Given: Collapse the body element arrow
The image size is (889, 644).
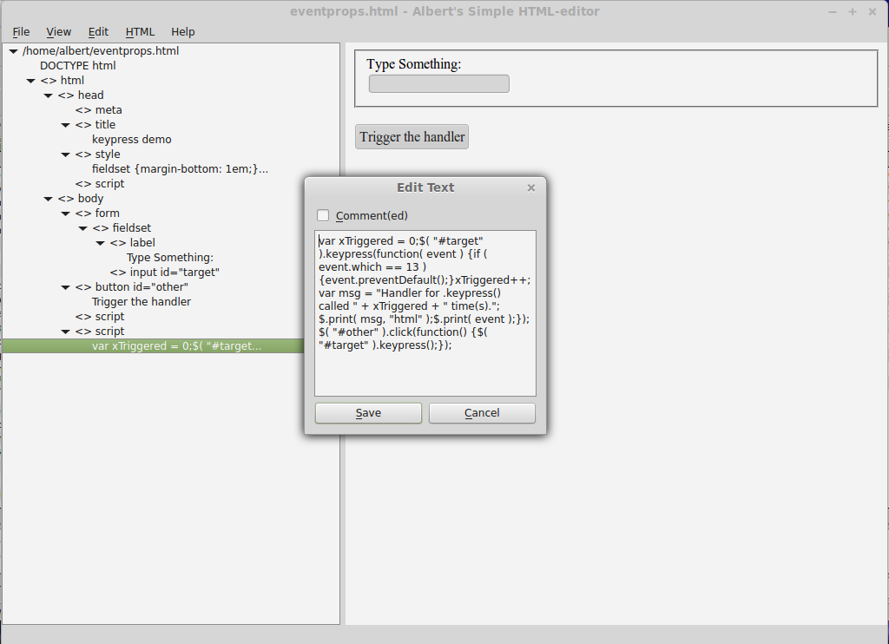Looking at the screenshot, I should click(49, 199).
